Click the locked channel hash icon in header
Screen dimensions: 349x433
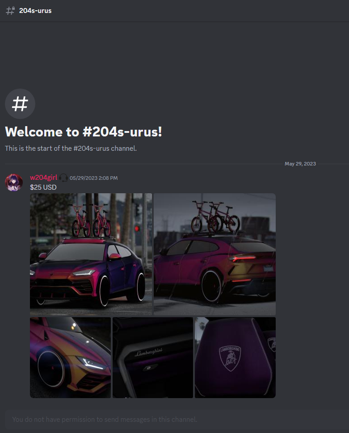pyautogui.click(x=10, y=10)
